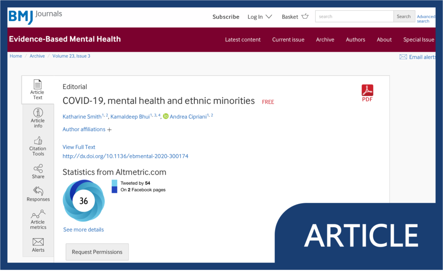Go to Latest content menu item
Screen dimensions: 443x273
pos(243,39)
